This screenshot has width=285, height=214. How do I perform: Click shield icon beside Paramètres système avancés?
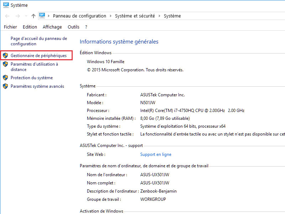tap(5, 86)
